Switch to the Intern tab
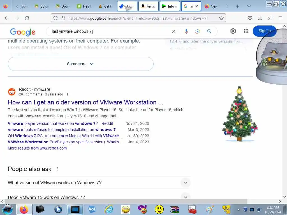Viewport: 287px width, 215px height. (170, 6)
